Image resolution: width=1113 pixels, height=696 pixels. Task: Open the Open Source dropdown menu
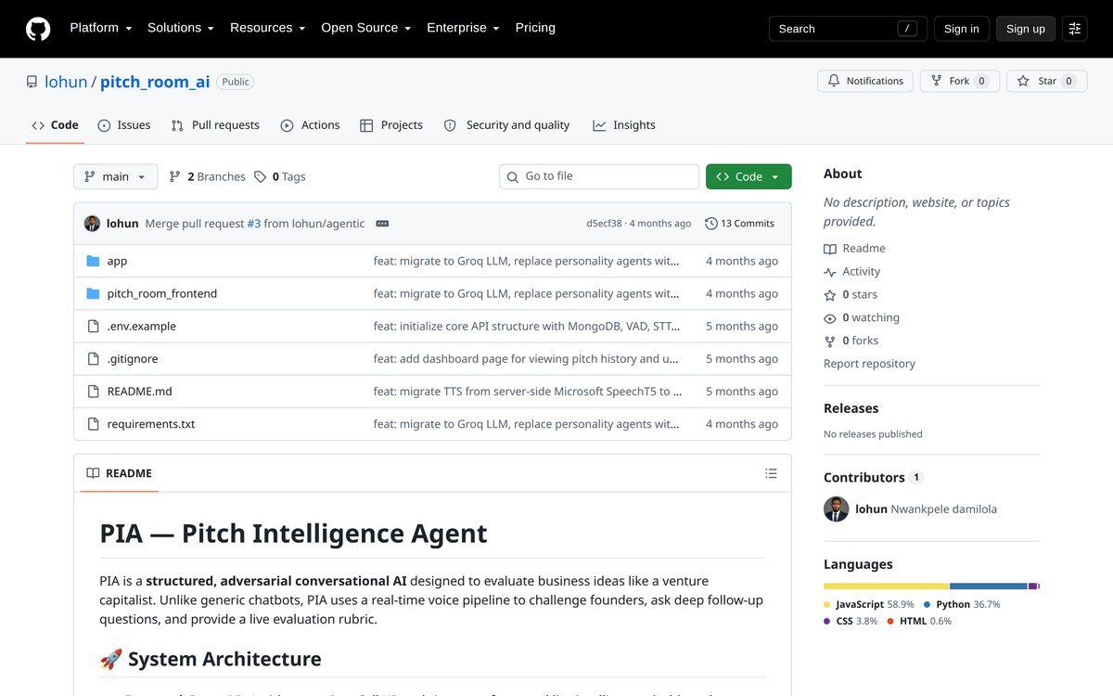tap(366, 28)
